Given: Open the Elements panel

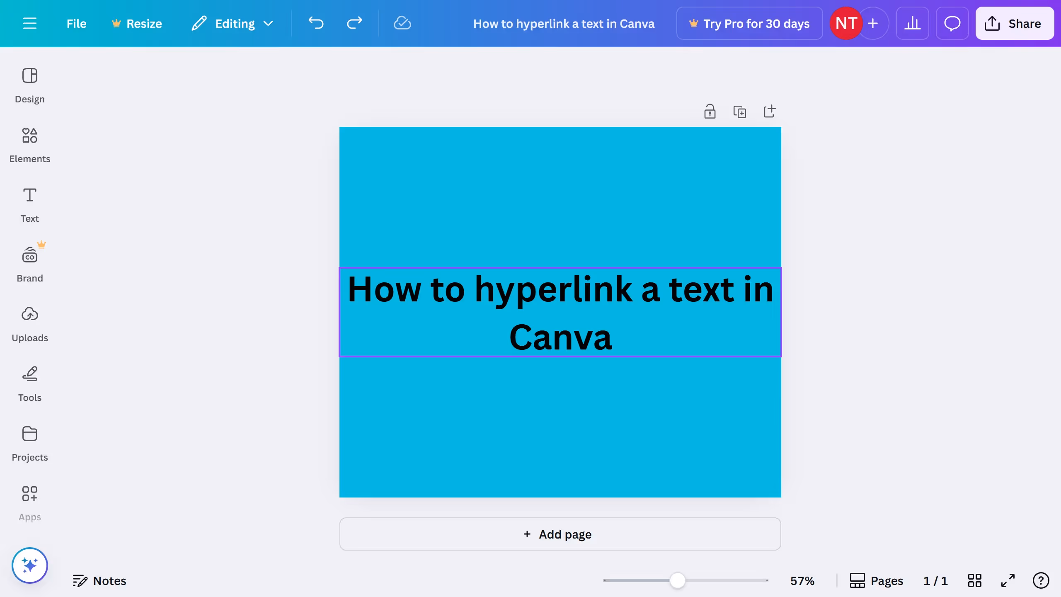Looking at the screenshot, I should [x=29, y=145].
